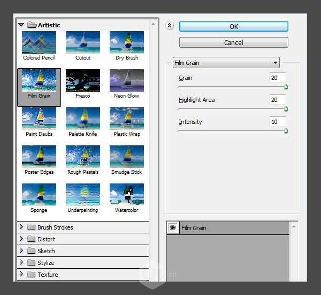The height and width of the screenshot is (295, 321).
Task: Pick the Palette Knife filter thumbnail
Action: [83, 119]
